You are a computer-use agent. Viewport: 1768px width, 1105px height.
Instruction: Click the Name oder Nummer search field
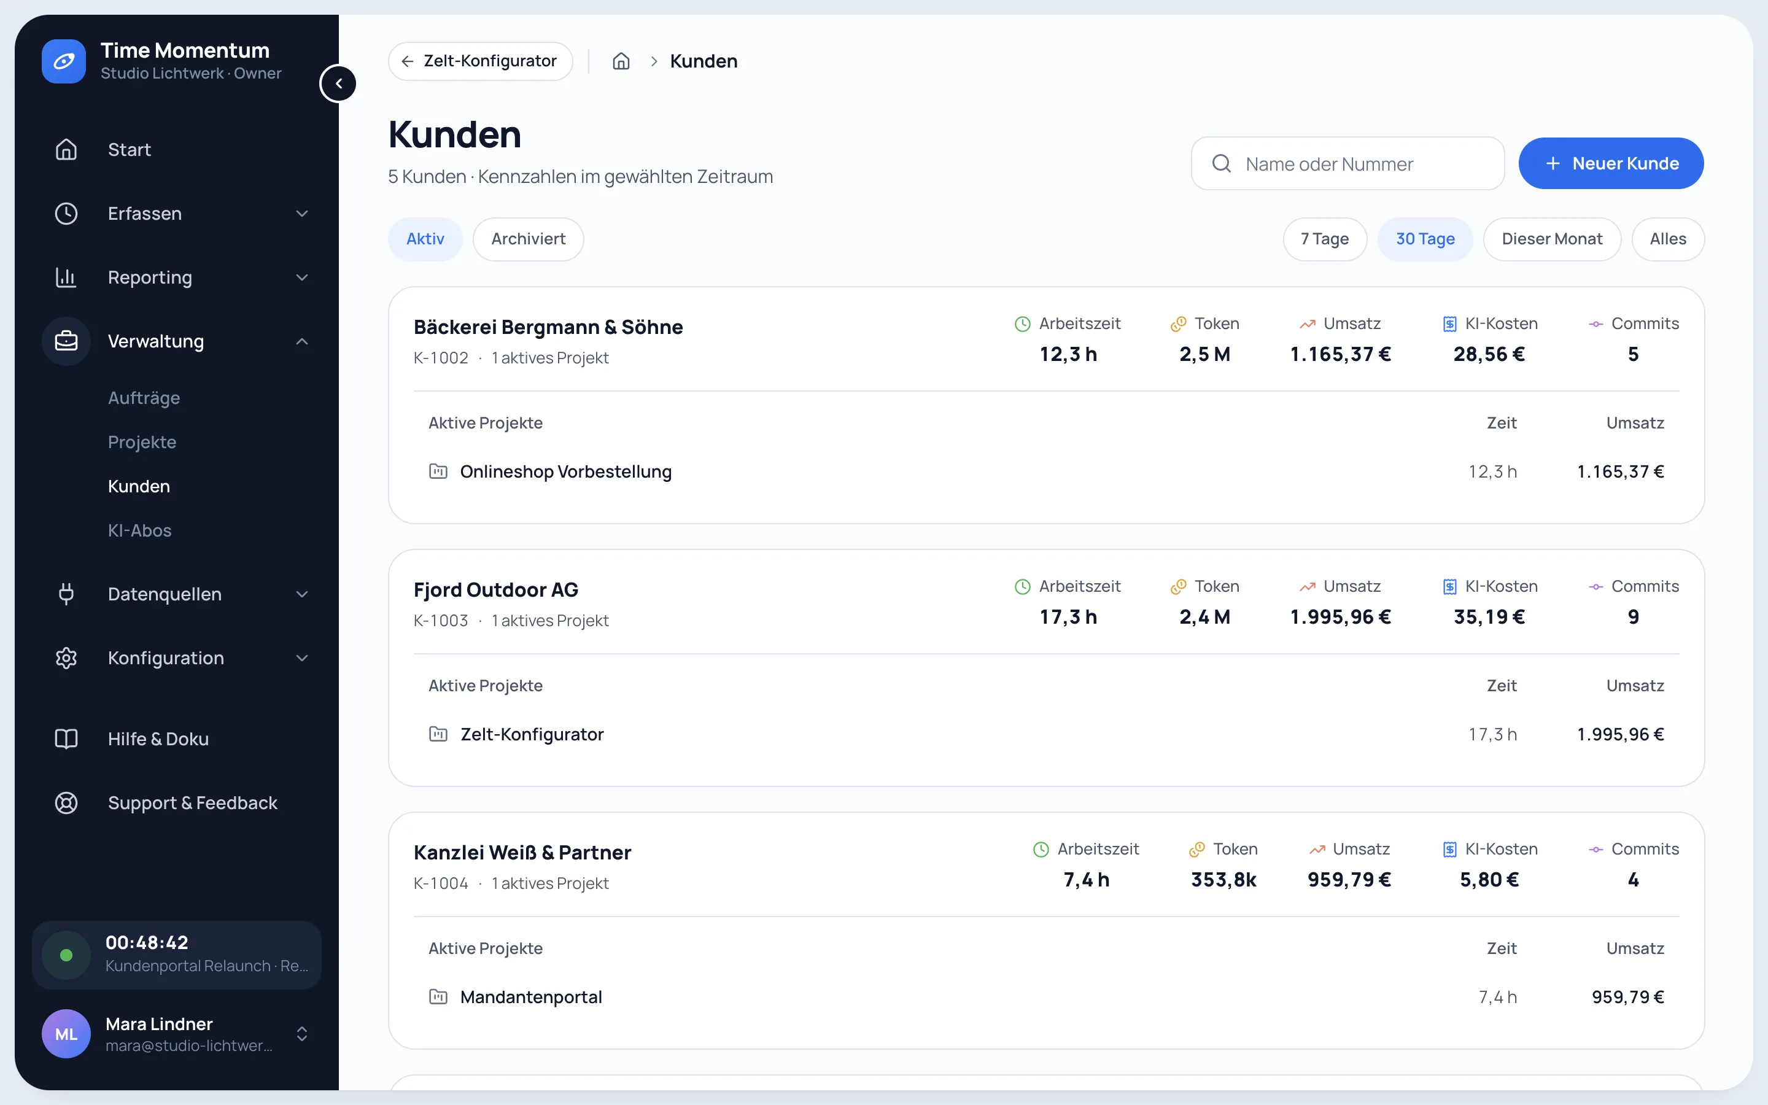pos(1347,163)
